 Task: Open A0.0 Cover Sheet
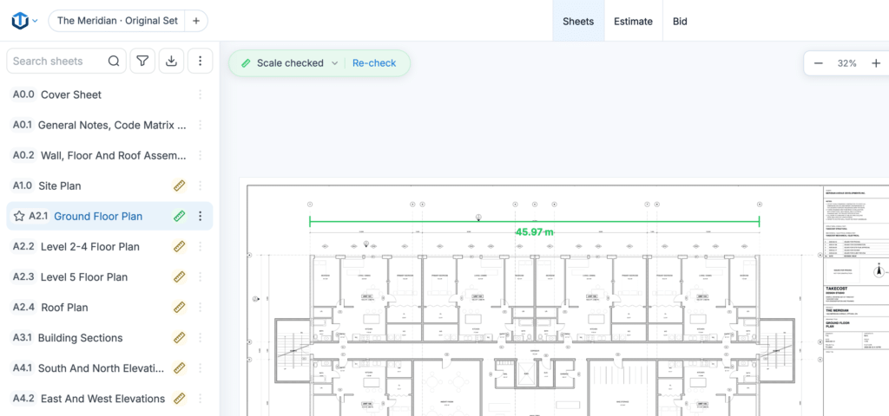(109, 94)
